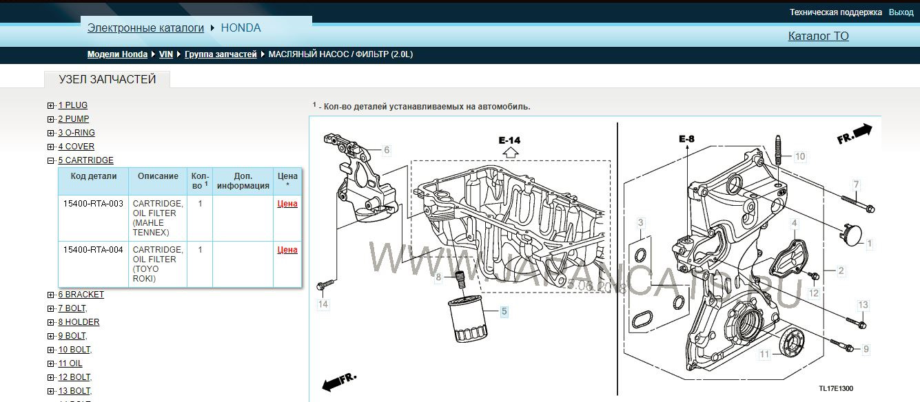Click Выход logout link
The image size is (920, 402).
point(901,12)
